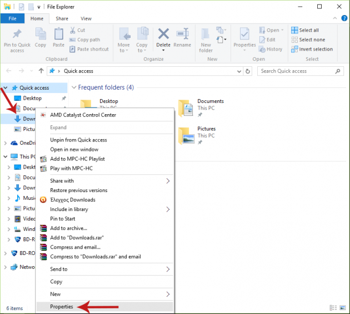
Task: Expand the OneDrive tree node
Action: (6, 143)
